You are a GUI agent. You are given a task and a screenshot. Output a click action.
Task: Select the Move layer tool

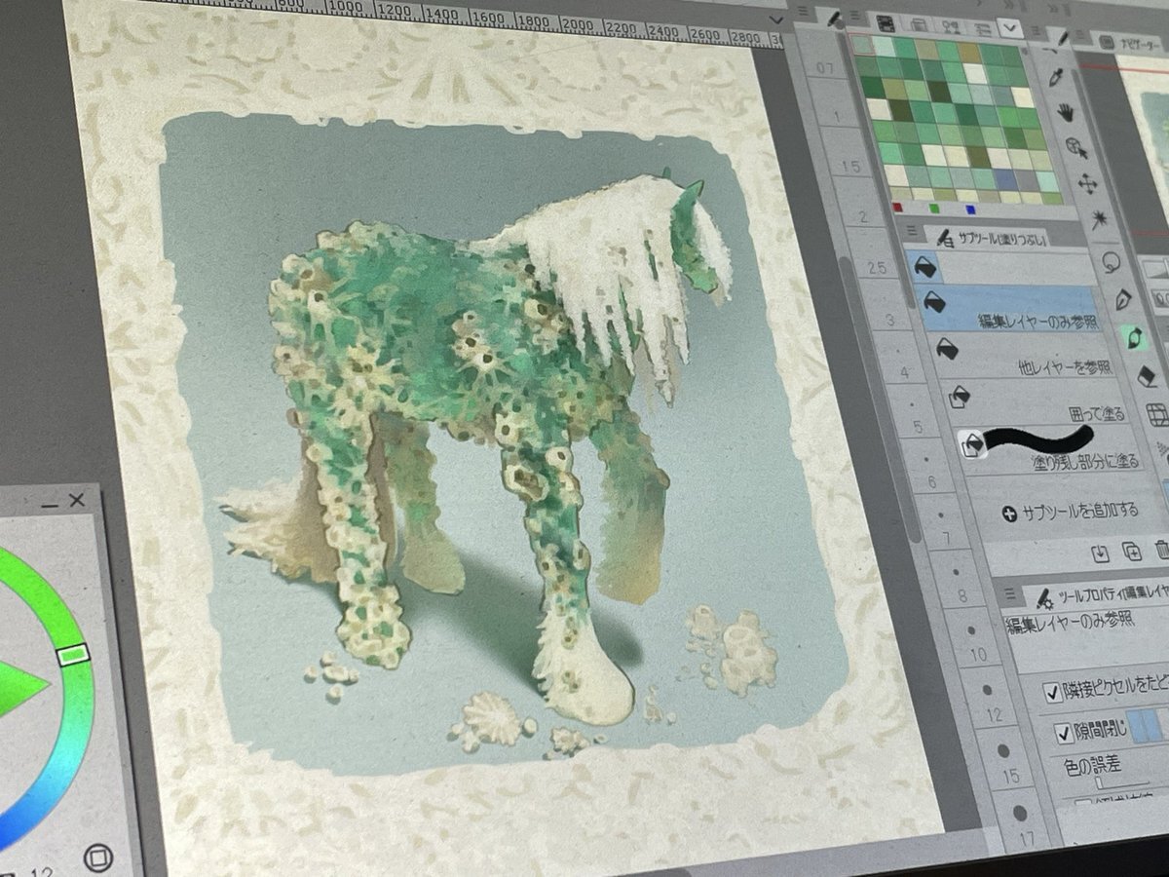[1088, 183]
